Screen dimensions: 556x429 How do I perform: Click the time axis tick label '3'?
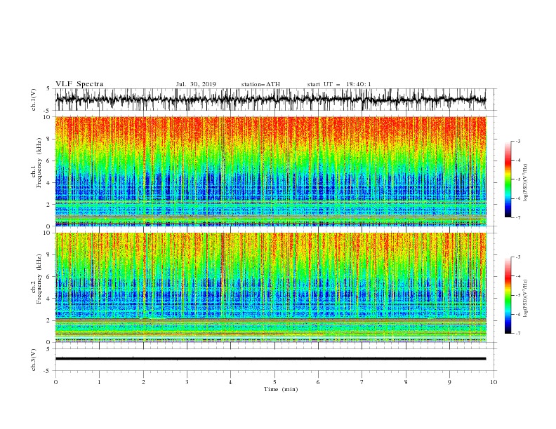pyautogui.click(x=187, y=382)
